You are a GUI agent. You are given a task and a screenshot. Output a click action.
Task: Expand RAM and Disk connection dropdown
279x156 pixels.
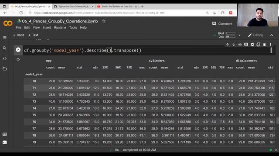tap(239, 35)
